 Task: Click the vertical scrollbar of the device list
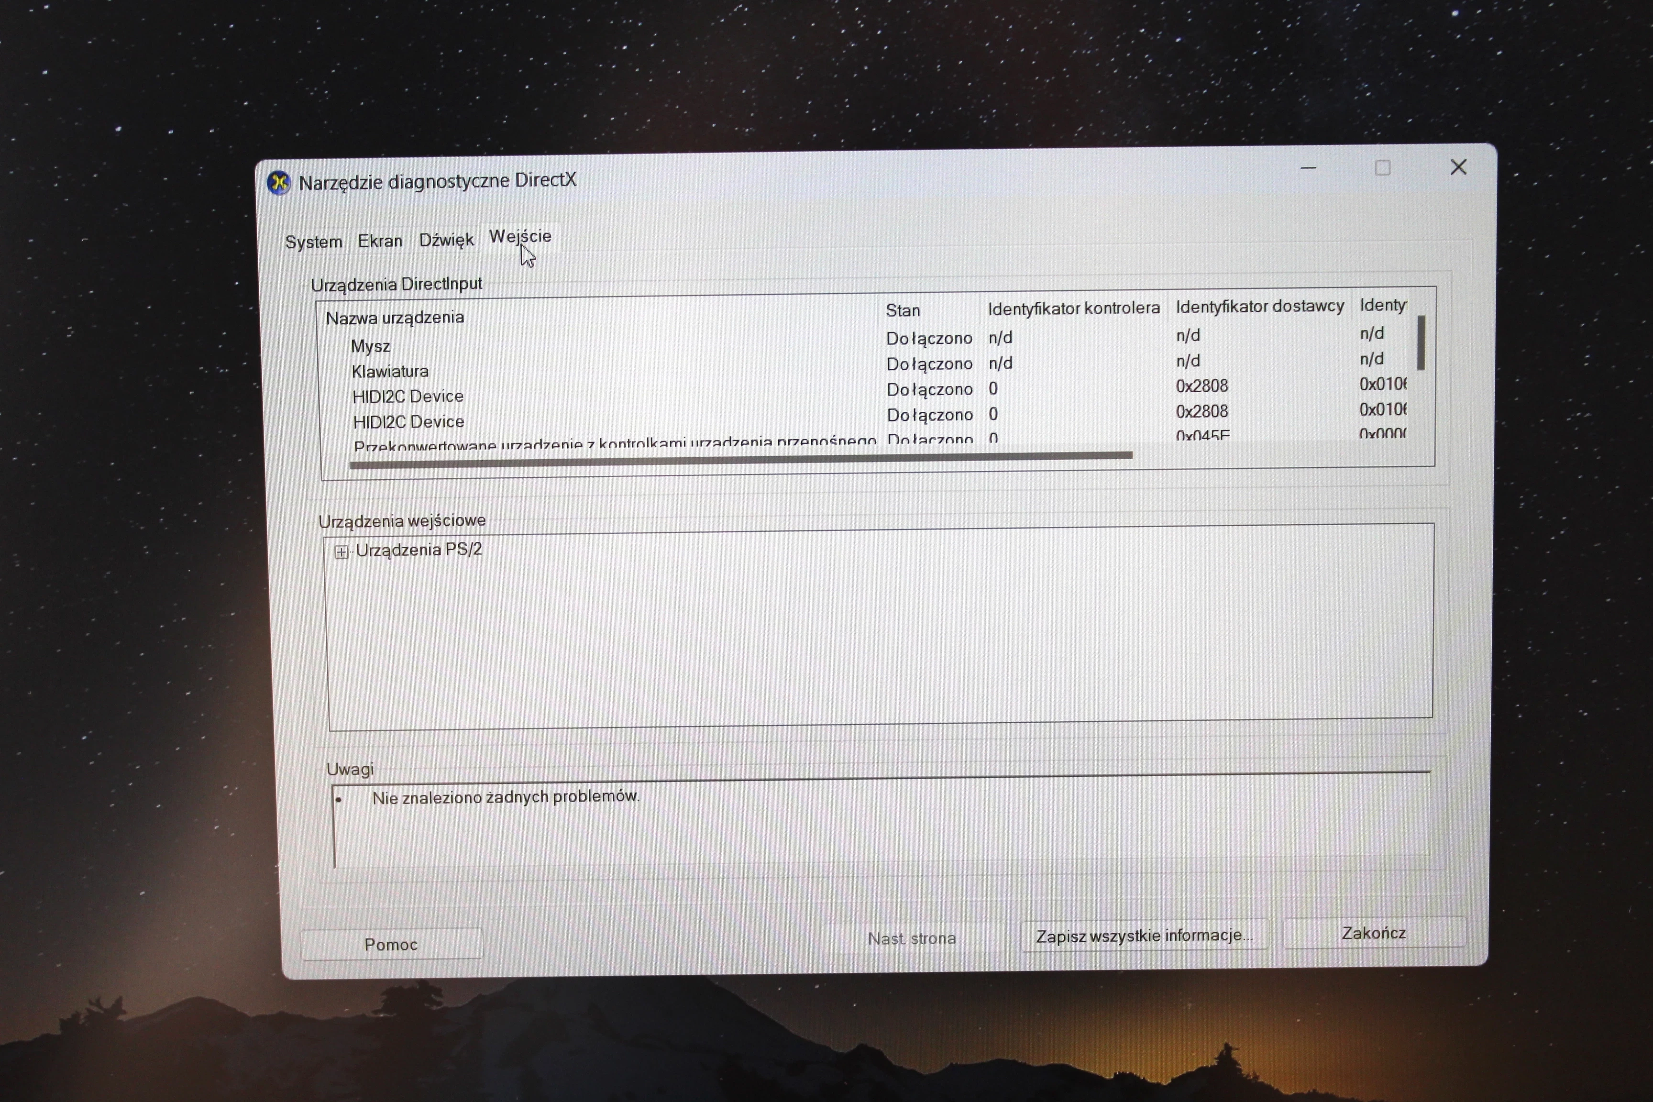(x=1421, y=342)
